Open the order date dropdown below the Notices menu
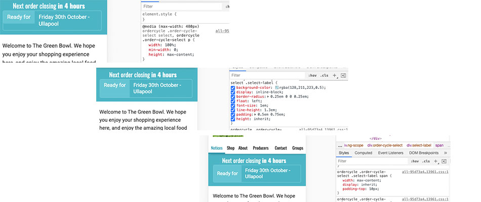The width and height of the screenshot is (481, 202). click(x=271, y=174)
